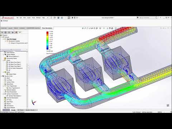This screenshot has height=129, width=172.
Task: Collapse the Results node
Action: coord(1,76)
